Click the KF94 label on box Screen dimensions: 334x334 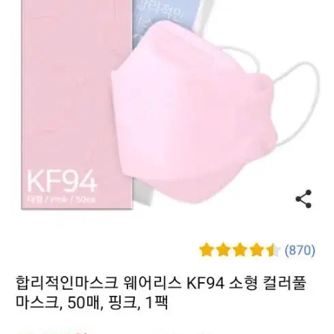[x=61, y=181]
